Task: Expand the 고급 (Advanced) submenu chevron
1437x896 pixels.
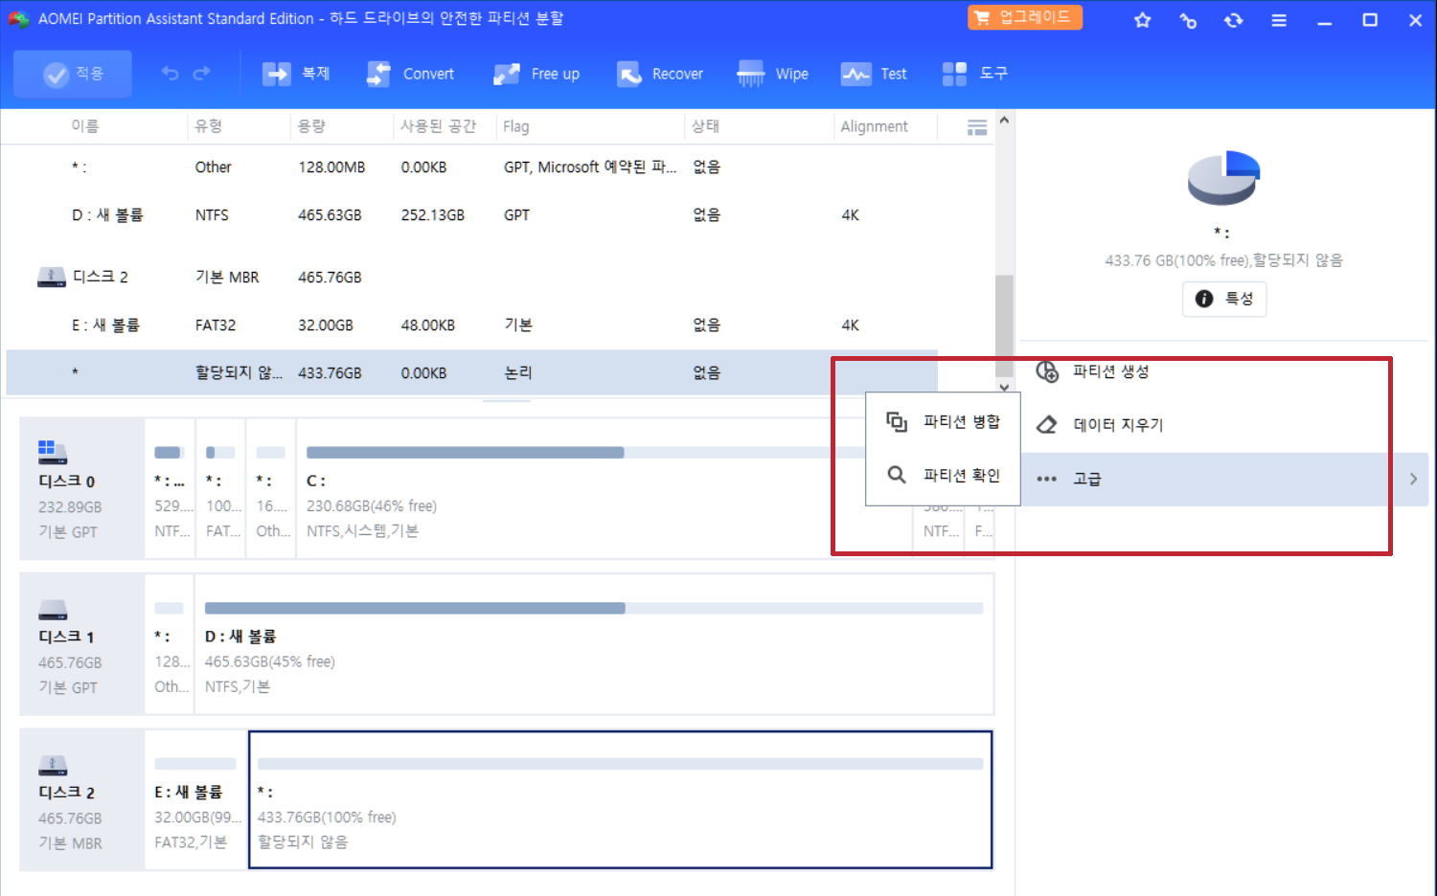Action: (x=1412, y=479)
